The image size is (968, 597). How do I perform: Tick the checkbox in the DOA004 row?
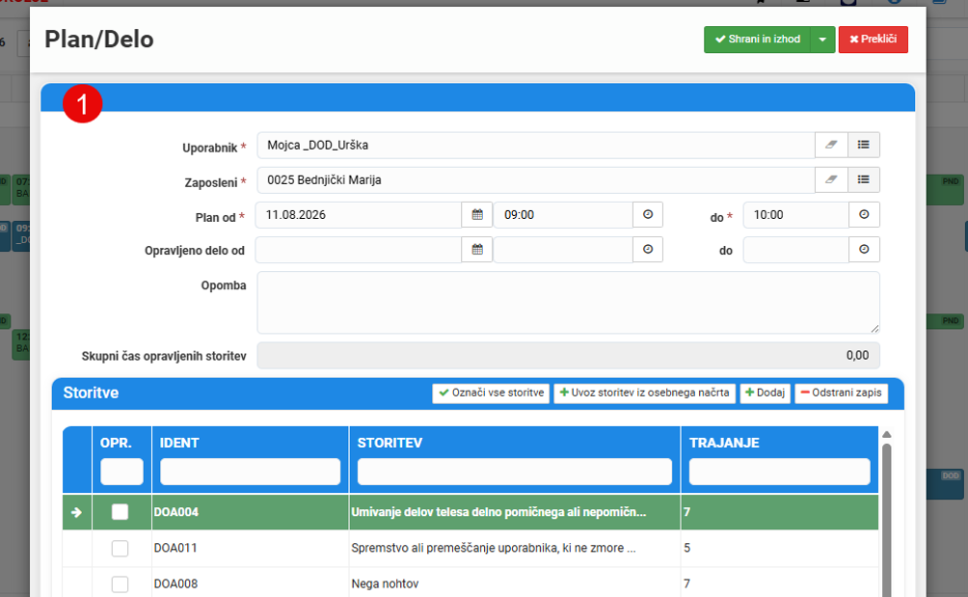click(120, 512)
